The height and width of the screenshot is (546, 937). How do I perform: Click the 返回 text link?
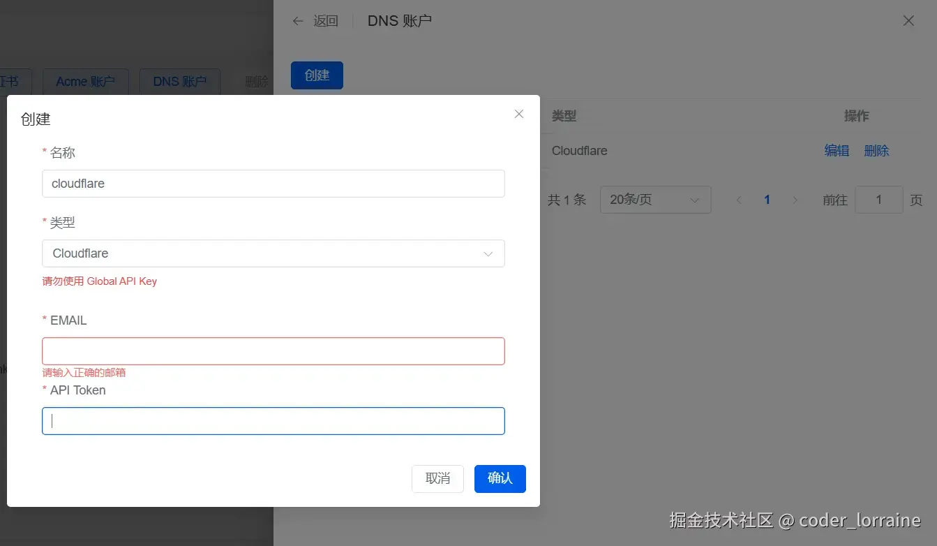point(326,21)
